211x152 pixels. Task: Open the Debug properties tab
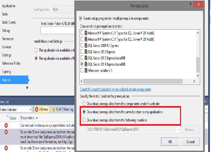pyautogui.click(x=6, y=31)
